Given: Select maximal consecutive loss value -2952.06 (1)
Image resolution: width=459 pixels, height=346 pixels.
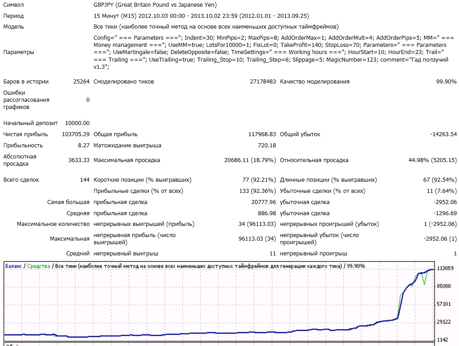Looking at the screenshot, I should [440, 239].
